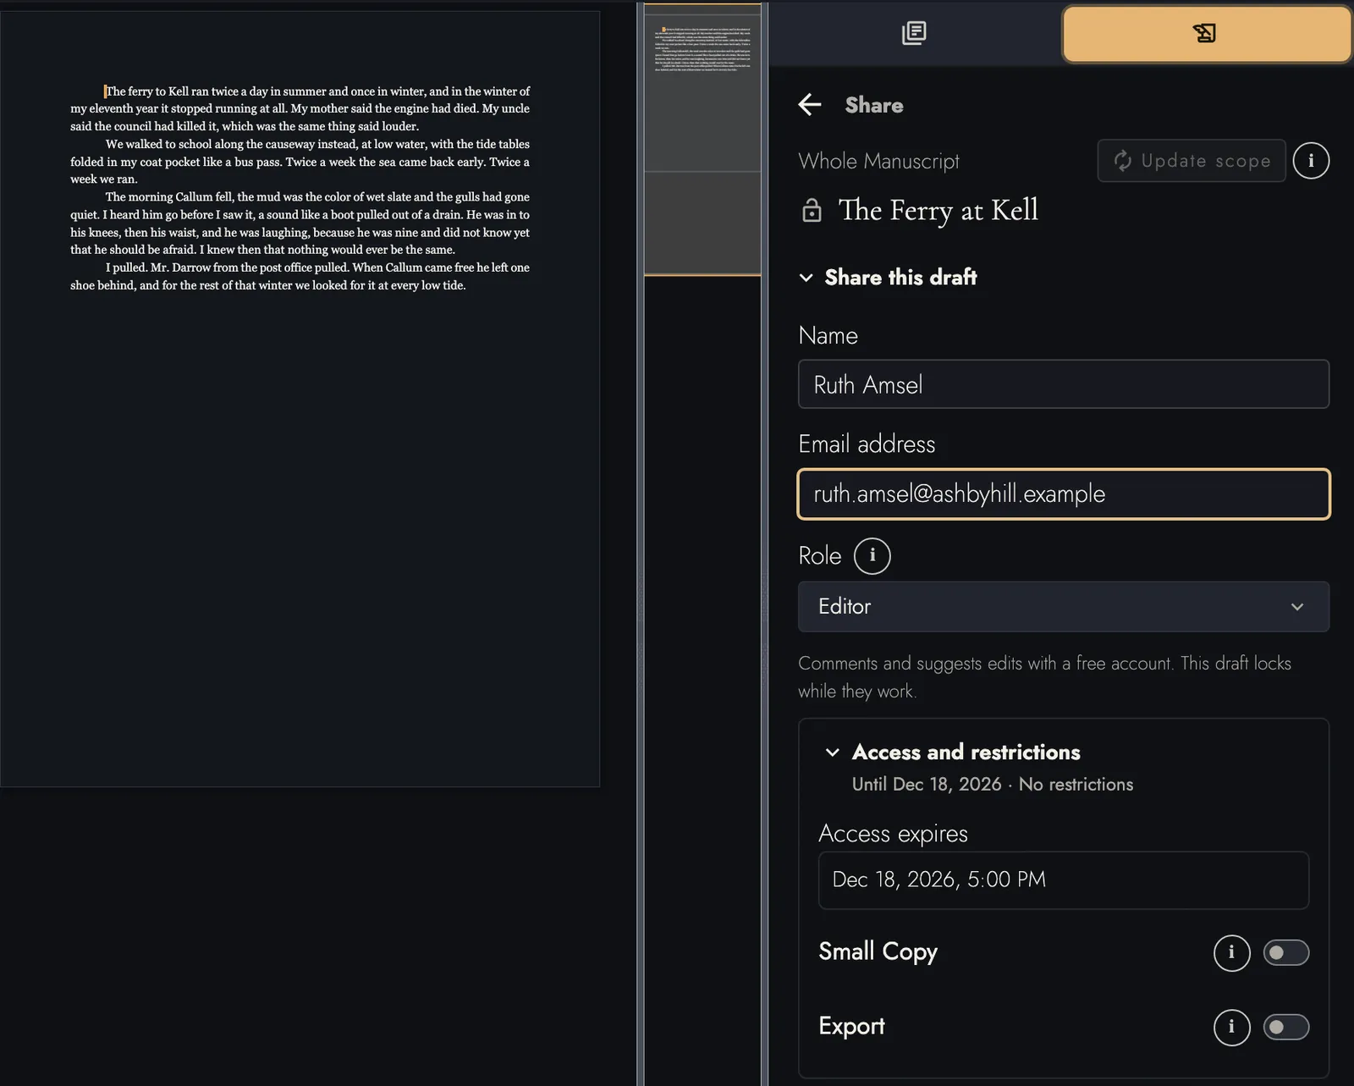1354x1086 pixels.
Task: Click The Ferry at Kell title
Action: click(938, 210)
